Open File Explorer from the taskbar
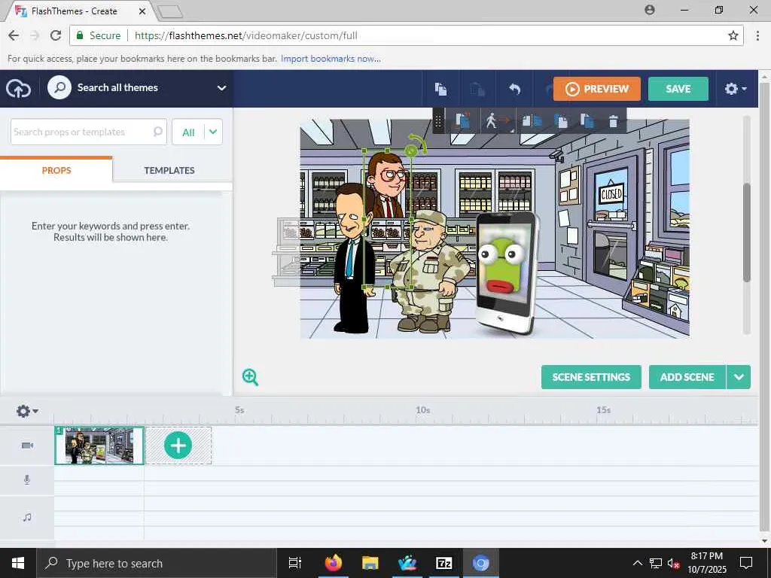Screen dimensions: 771x578 [370, 563]
